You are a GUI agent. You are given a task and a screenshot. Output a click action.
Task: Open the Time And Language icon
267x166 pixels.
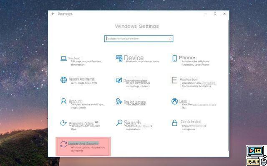click(x=119, y=101)
